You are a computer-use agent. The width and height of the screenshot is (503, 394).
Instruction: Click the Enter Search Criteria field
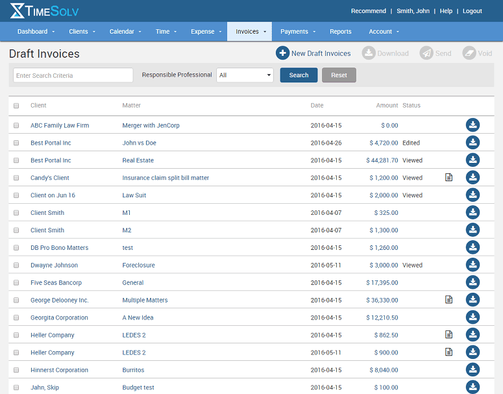73,75
